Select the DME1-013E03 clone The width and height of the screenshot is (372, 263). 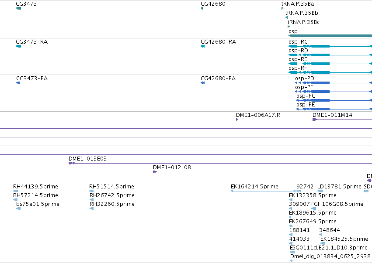tap(220, 163)
